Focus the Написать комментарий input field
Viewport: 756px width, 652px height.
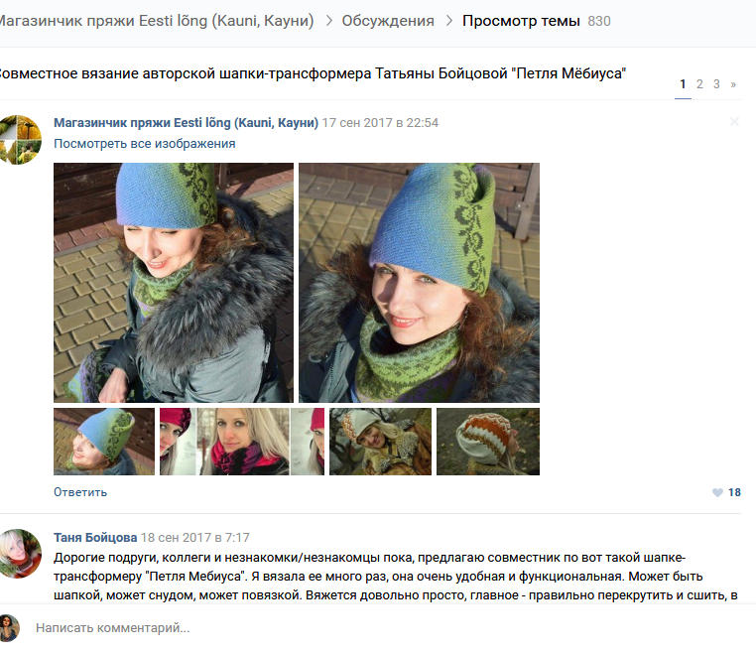[x=376, y=628]
